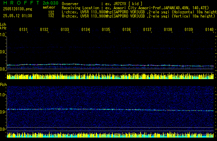
Task: Click the 0137 time marker
Action: point(147,30)
